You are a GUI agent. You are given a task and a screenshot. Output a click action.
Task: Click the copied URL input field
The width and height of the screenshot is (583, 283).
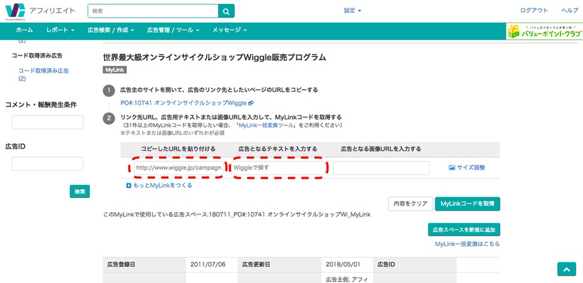click(179, 168)
